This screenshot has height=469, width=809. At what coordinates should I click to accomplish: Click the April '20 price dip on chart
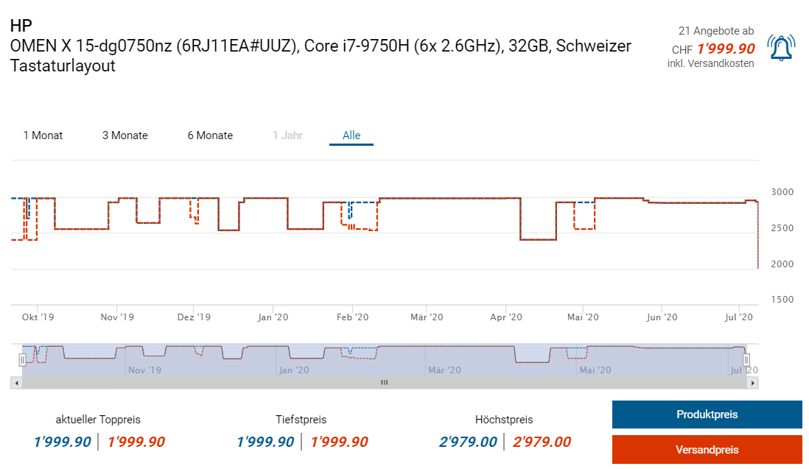[538, 240]
